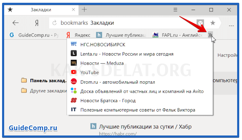Viewport: 242px width, 140px height.
Task: Open YouTube bookmark from the dropdown
Action: point(140,73)
